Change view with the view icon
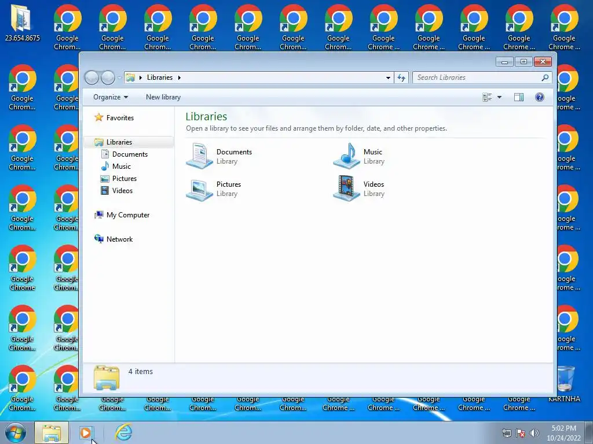 click(x=487, y=97)
